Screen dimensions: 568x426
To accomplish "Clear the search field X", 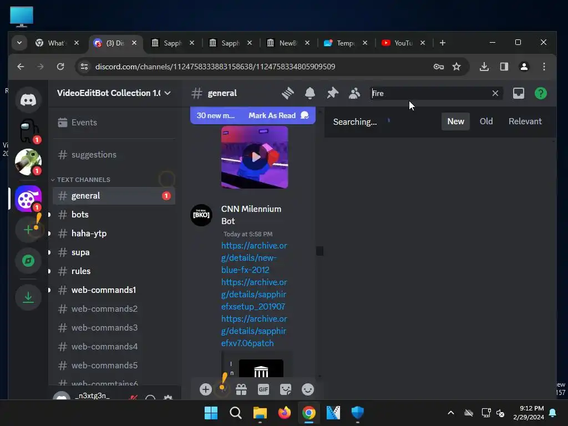I will (x=495, y=93).
